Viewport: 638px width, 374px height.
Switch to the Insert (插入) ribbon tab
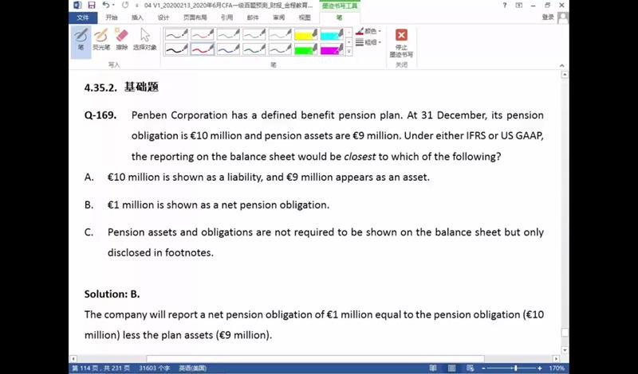(x=138, y=17)
